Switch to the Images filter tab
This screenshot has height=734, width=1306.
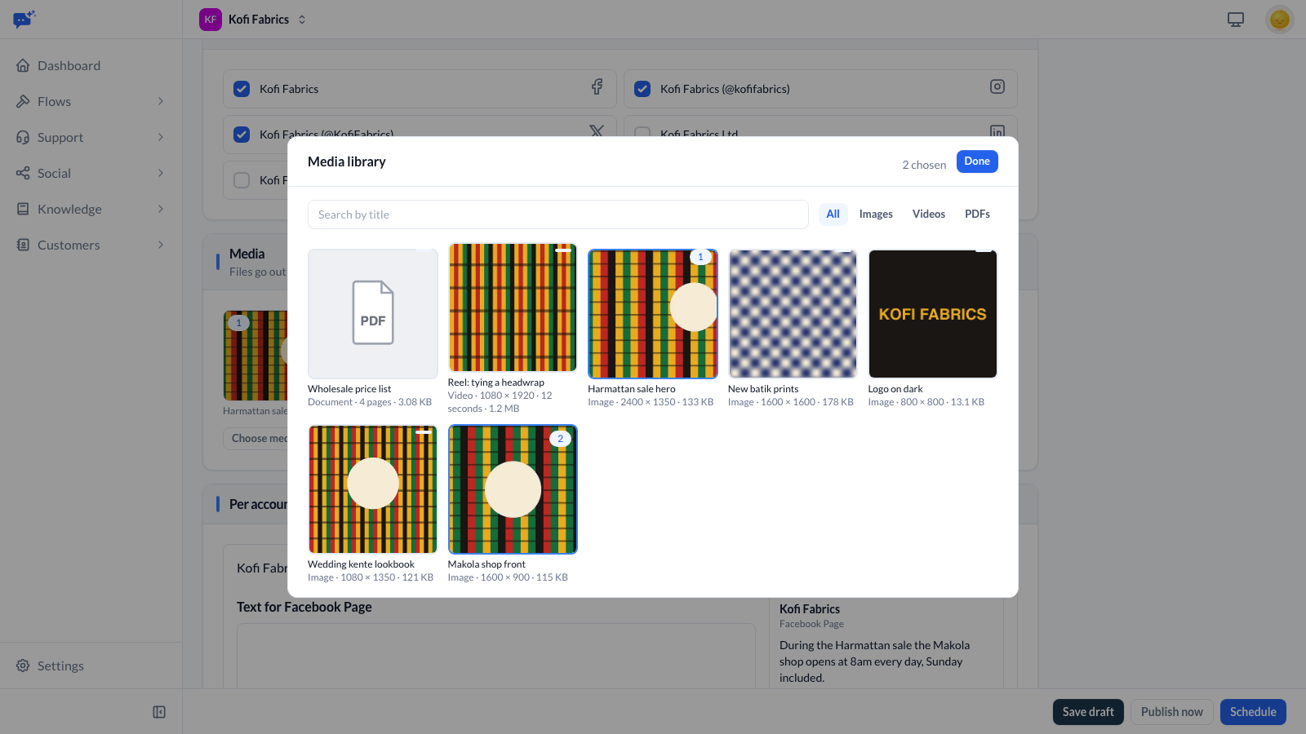(x=876, y=214)
